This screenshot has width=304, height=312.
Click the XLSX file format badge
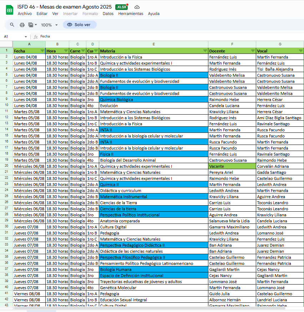[x=121, y=7]
